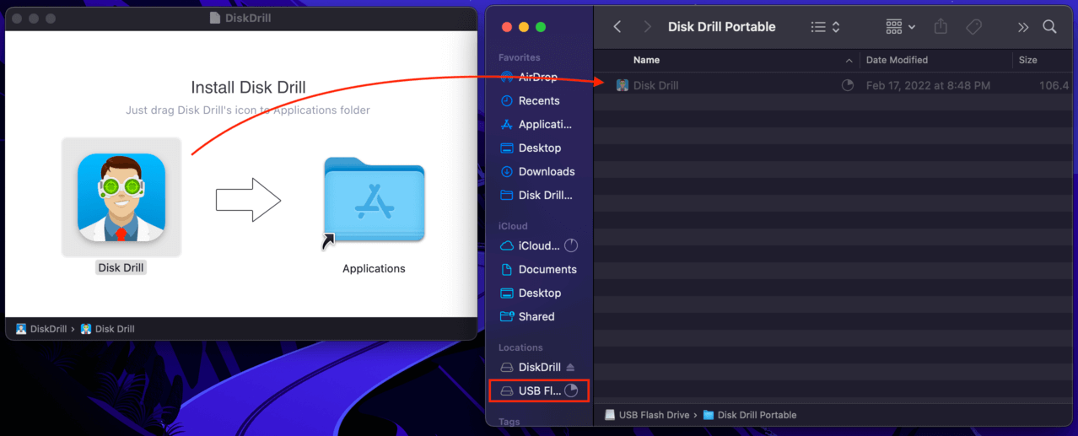Viewport: 1078px width, 436px height.
Task: Click the Applications label under folder icon
Action: (x=374, y=269)
